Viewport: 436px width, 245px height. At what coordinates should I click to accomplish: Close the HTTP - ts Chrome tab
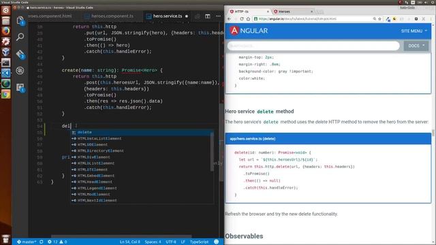[268, 12]
